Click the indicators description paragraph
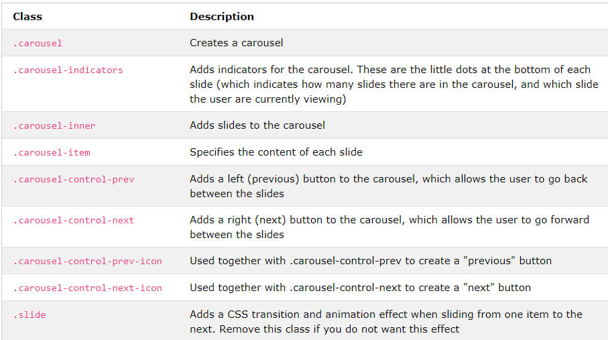 click(394, 84)
